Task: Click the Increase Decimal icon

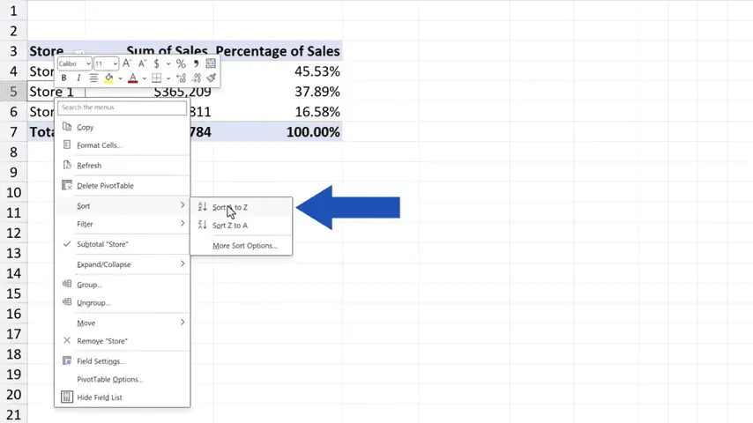Action: 181,78
